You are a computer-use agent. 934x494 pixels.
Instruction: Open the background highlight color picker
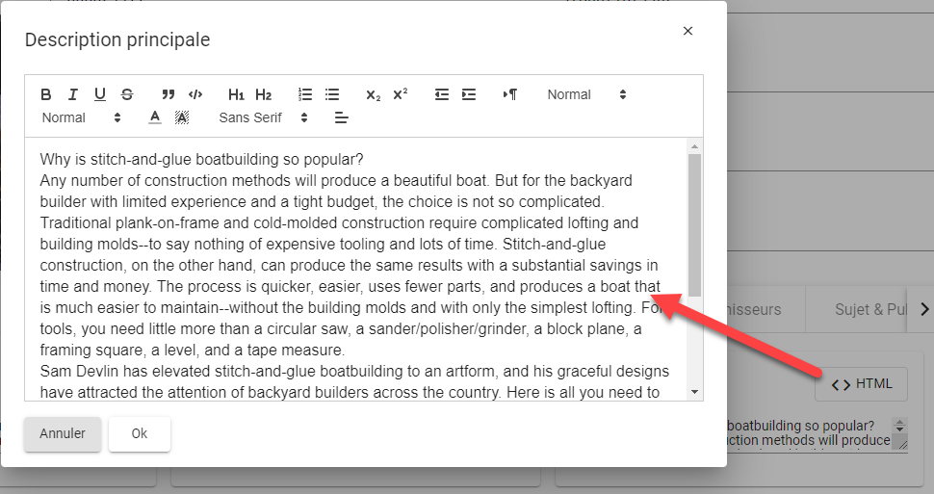click(182, 117)
